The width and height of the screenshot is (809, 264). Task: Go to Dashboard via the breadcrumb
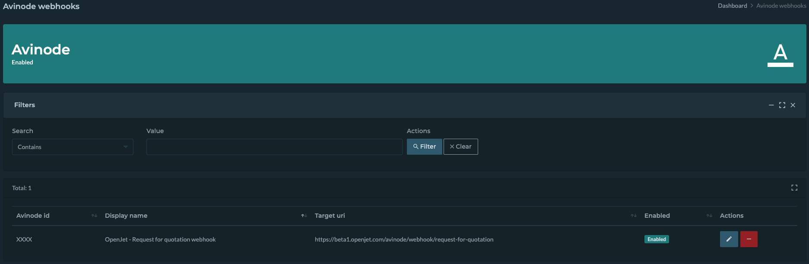[x=732, y=6]
